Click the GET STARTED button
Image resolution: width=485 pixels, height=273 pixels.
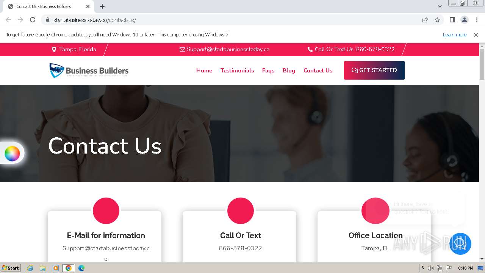(x=374, y=70)
